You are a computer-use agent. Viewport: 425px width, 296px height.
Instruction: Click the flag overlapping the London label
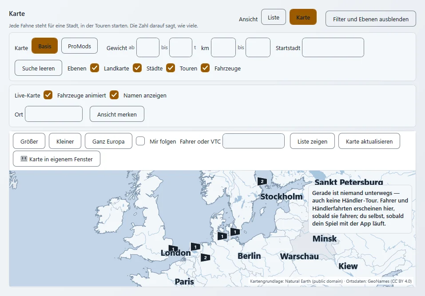coord(173,249)
